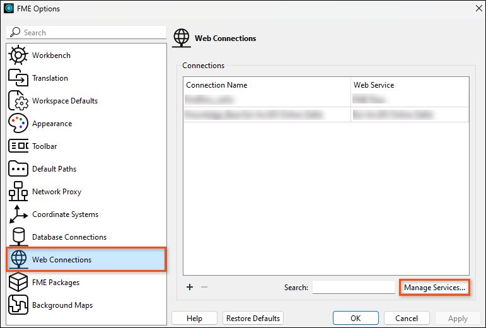The width and height of the screenshot is (486, 328).
Task: Click the Default Paths folder icon
Action: [18, 168]
